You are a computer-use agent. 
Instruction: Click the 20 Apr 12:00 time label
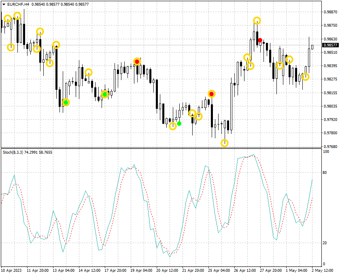click(x=167, y=271)
